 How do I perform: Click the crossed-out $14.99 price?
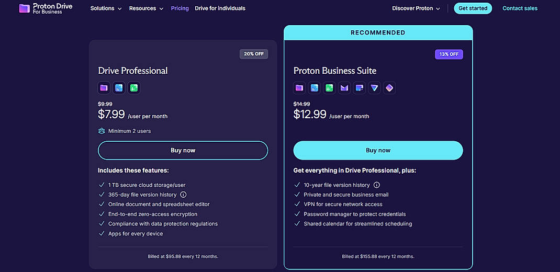(302, 104)
